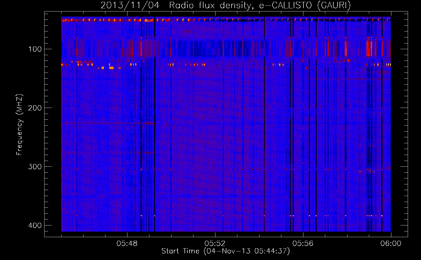This screenshot has height=260, width=421.
Task: Click the 100 frequency tick label
Action: point(35,49)
